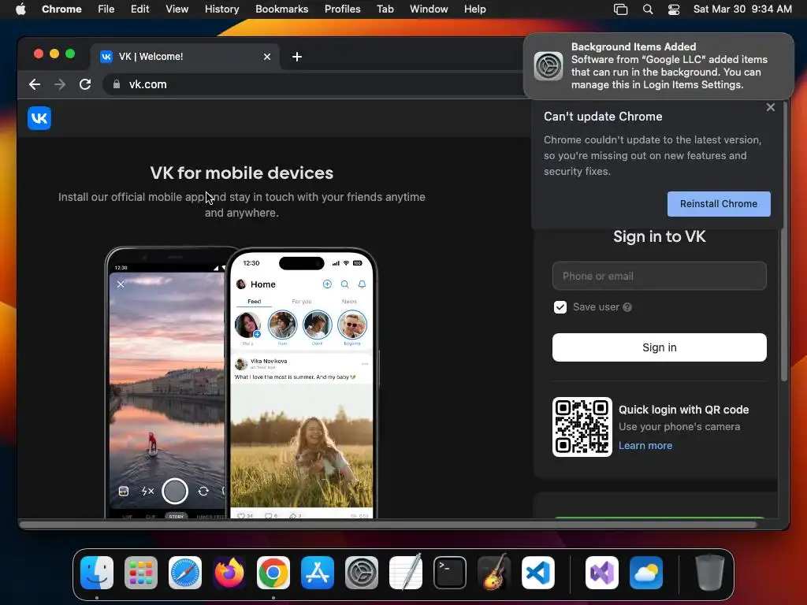Open Control Center in the menu bar
Viewport: 807px width, 605px height.
point(674,9)
